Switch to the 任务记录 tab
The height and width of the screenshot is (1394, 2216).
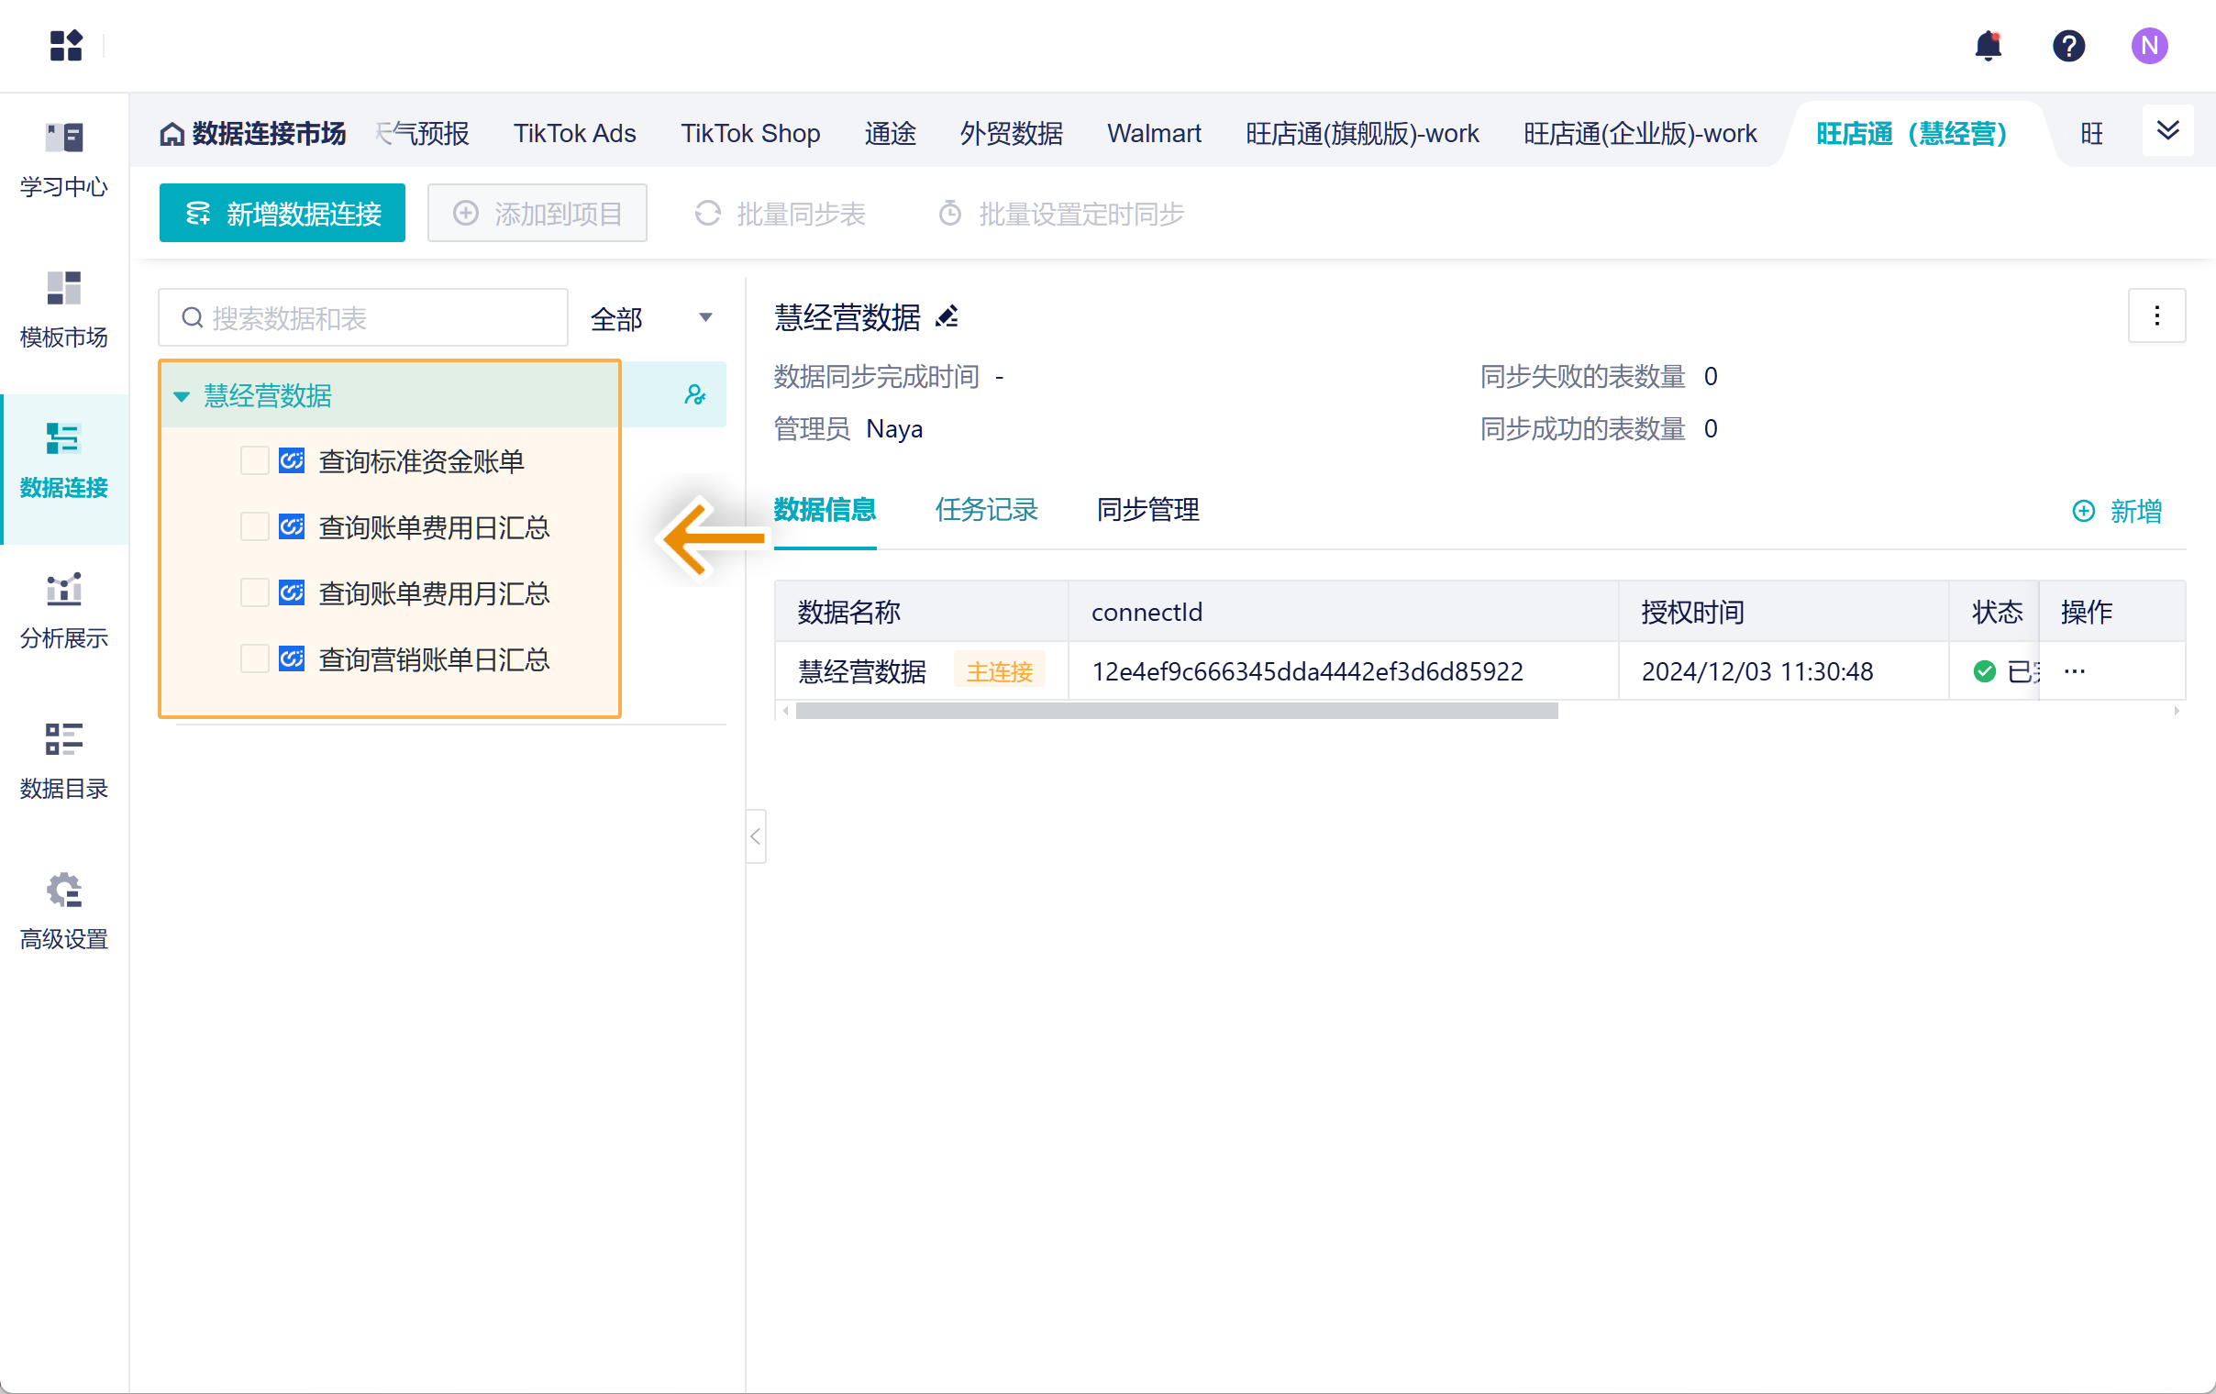986,510
